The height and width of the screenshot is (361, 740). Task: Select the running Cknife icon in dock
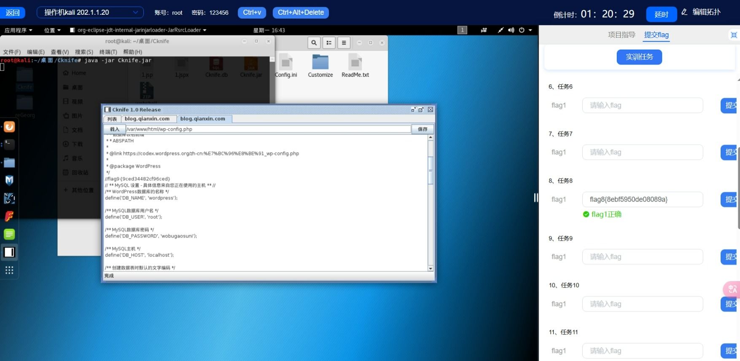point(9,252)
